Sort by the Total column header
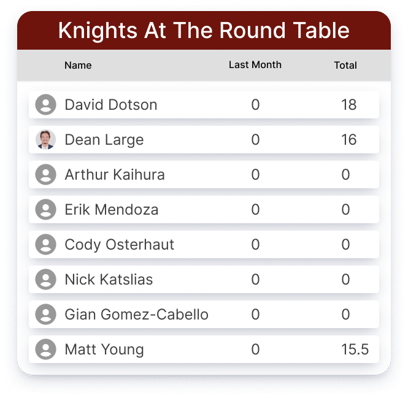 point(345,65)
